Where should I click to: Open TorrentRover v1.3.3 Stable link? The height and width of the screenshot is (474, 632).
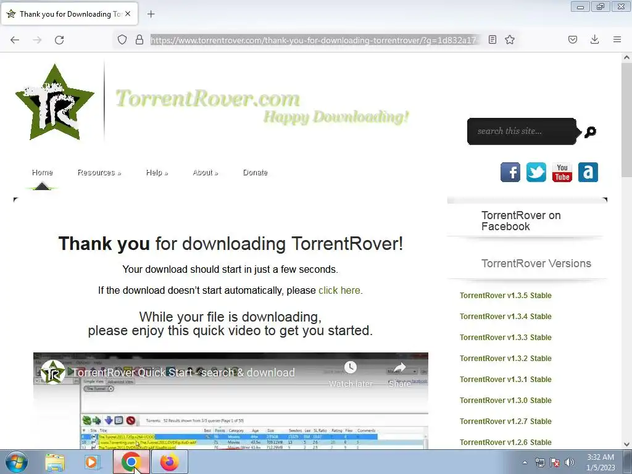(x=505, y=338)
